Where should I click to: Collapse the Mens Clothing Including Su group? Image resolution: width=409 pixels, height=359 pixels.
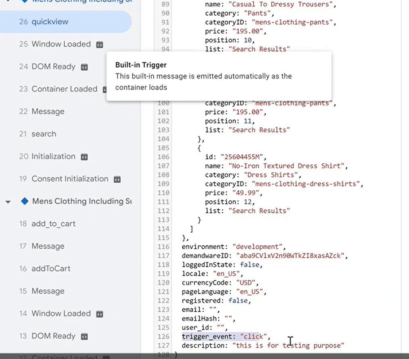point(8,202)
